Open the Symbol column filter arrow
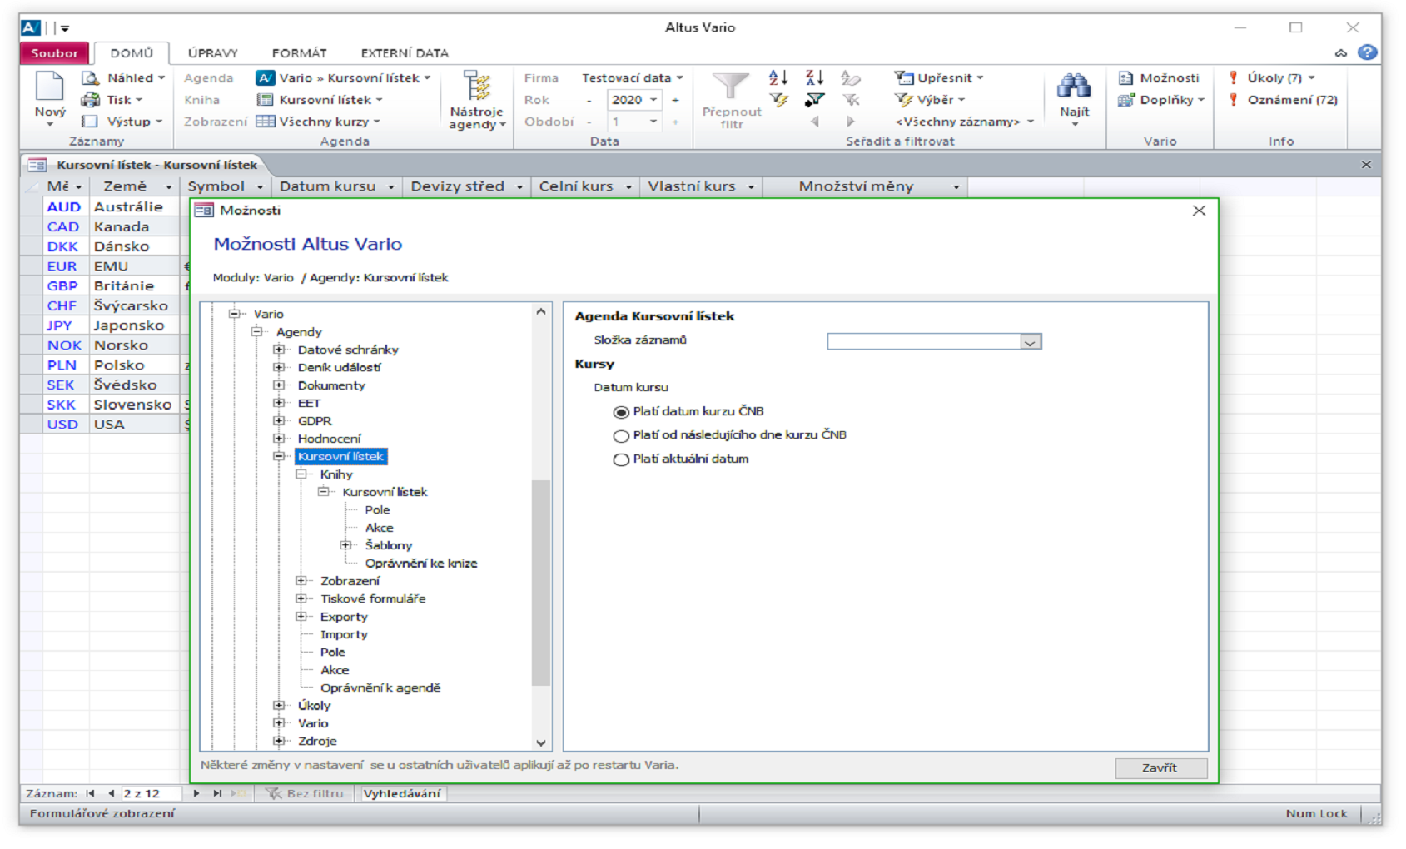 [260, 187]
